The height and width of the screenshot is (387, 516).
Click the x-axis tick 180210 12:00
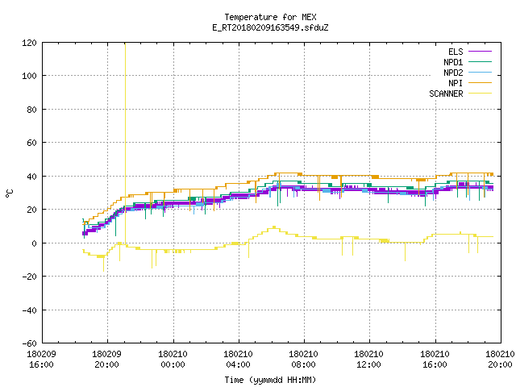tap(368, 360)
